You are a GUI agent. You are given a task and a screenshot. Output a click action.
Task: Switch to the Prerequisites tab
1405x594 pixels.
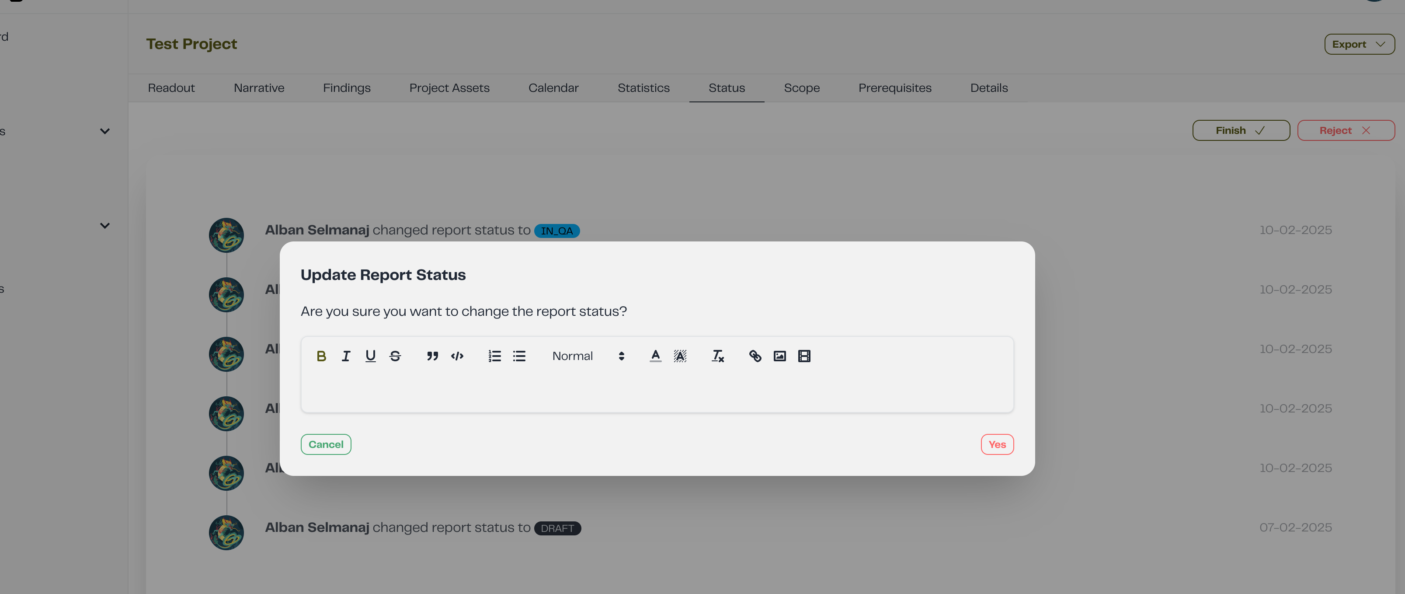[x=895, y=88]
